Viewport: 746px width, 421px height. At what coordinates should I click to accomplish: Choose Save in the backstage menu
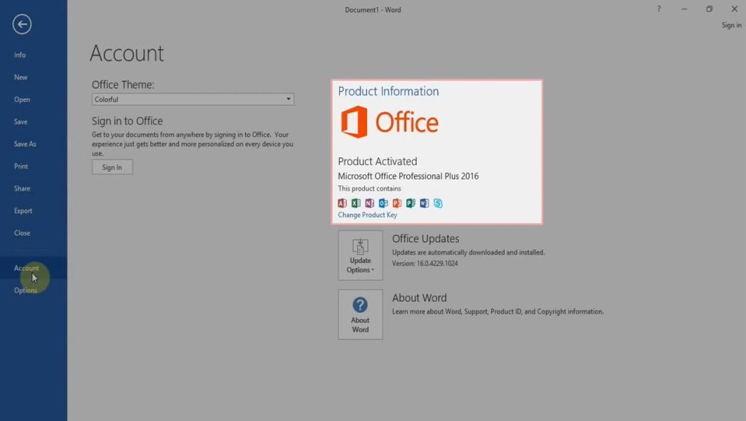[20, 122]
